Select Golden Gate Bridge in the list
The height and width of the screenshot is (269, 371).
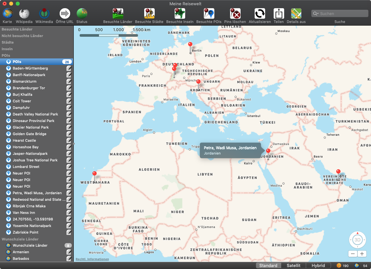click(x=29, y=134)
